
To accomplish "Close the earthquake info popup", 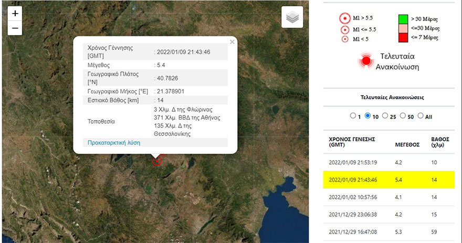I will click(232, 42).
